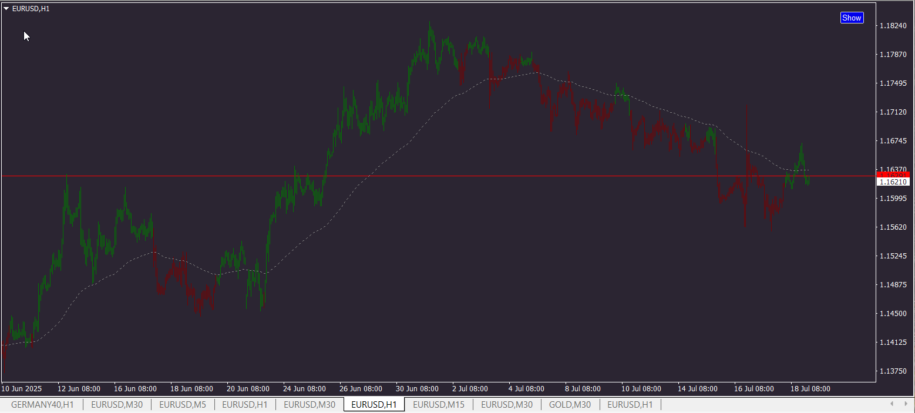The image size is (915, 413).
Task: Click the 1.14875 price scale label
Action: 893,285
